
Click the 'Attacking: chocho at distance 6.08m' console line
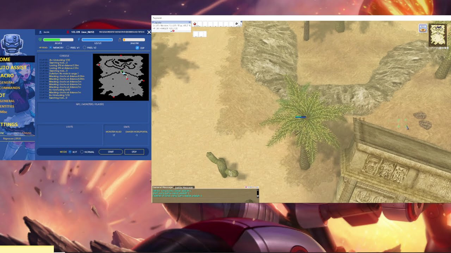[x=67, y=79]
